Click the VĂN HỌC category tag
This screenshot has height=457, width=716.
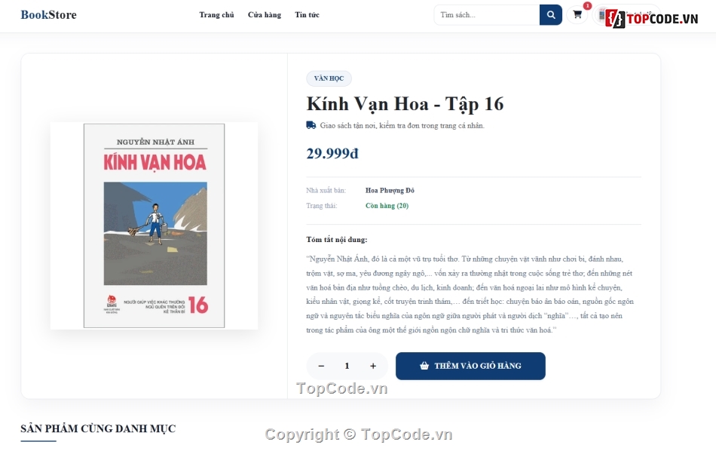pos(329,78)
